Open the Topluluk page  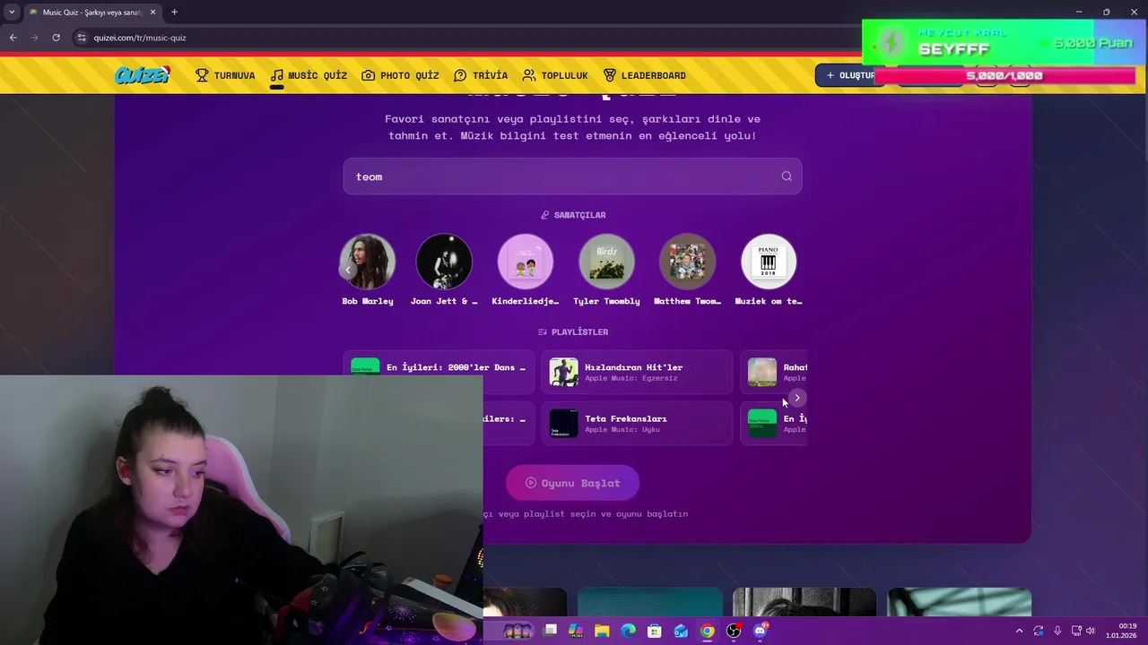click(555, 75)
